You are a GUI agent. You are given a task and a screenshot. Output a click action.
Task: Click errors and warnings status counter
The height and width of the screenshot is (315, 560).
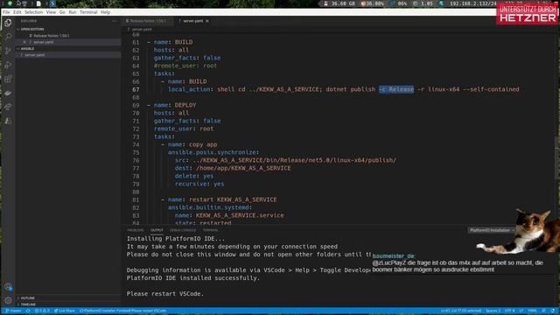point(42,311)
